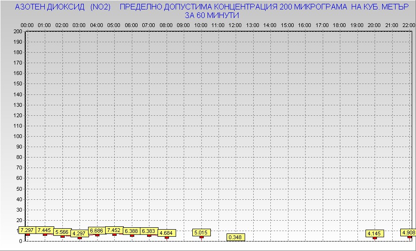Image resolution: width=416 pixels, height=251 pixels.
Task: Click the 4.684 data label
Action: pyautogui.click(x=166, y=233)
